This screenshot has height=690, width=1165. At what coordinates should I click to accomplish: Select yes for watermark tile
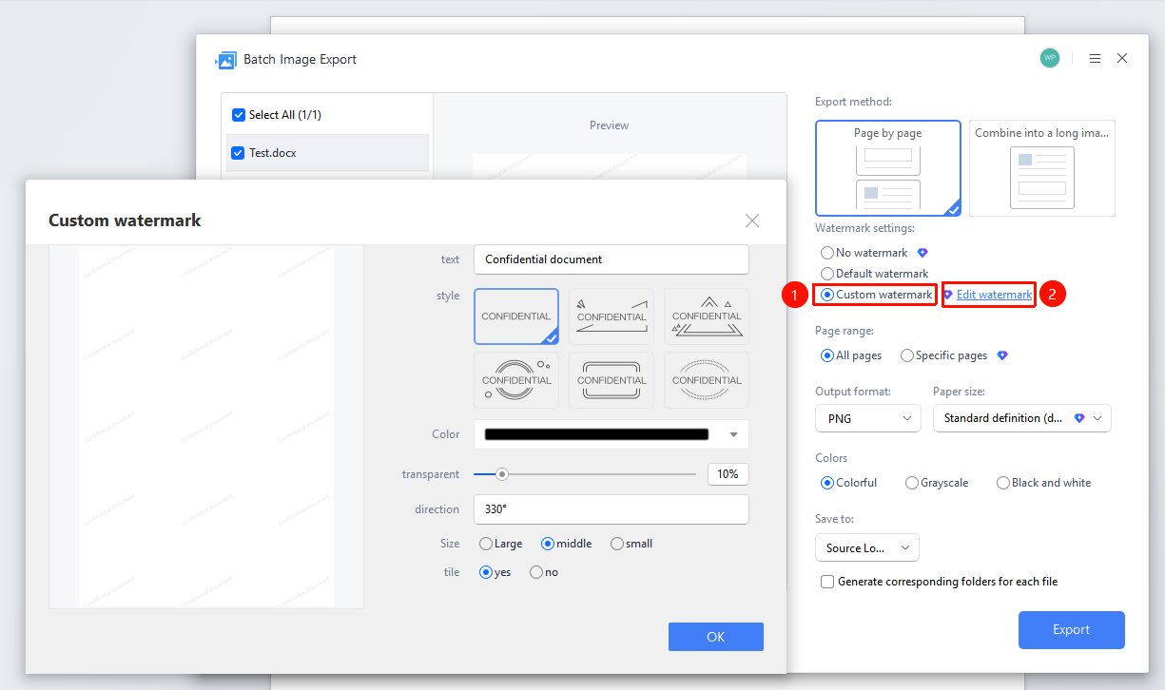pyautogui.click(x=486, y=572)
